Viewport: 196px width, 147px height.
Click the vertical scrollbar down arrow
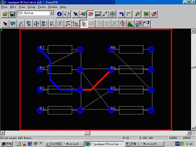(193, 128)
